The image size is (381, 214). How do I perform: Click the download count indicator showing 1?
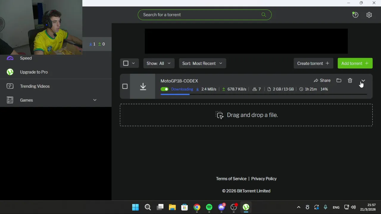[92, 44]
